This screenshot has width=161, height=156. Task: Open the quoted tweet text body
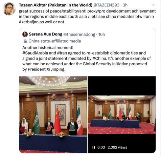[x=87, y=59]
